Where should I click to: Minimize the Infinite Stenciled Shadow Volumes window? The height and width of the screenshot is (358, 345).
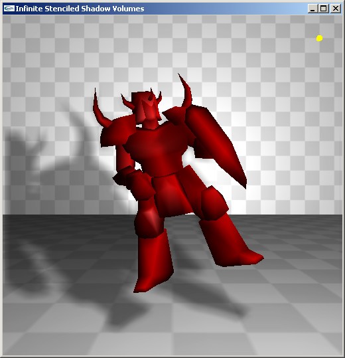[312, 9]
